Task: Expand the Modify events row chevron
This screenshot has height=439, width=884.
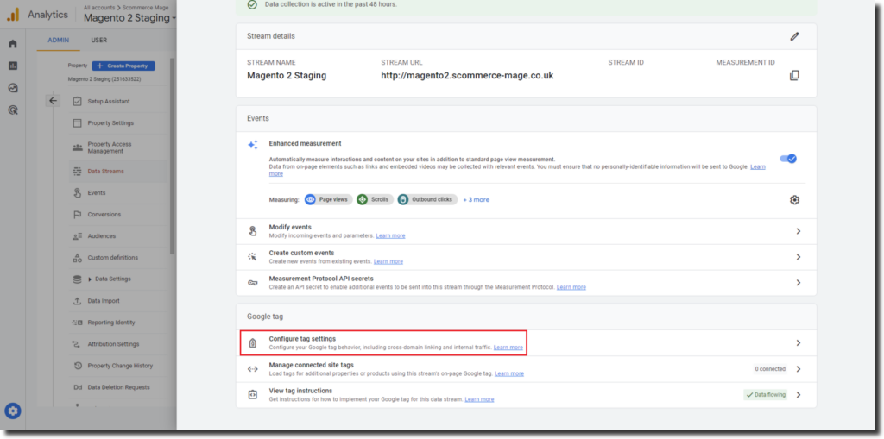Action: [798, 231]
